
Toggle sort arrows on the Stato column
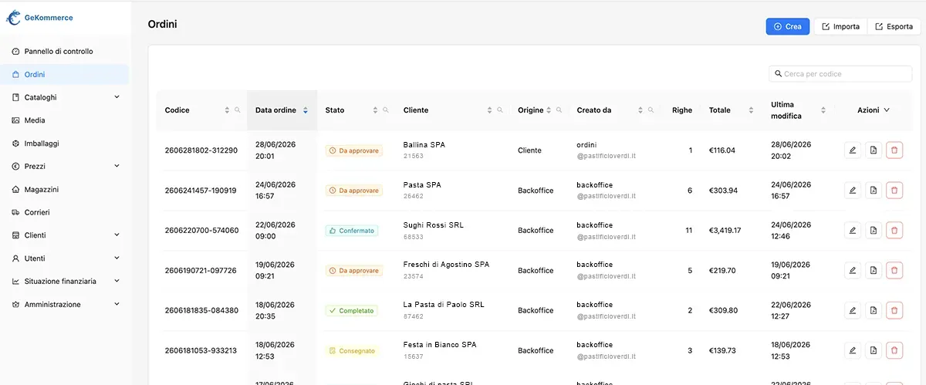pyautogui.click(x=376, y=110)
